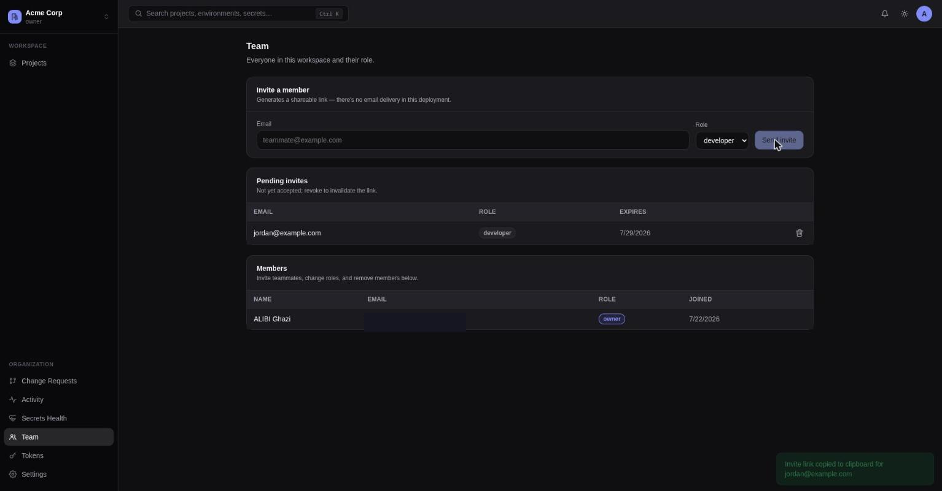942x491 pixels.
Task: Open the Role dropdown showing developer
Action: 722,140
